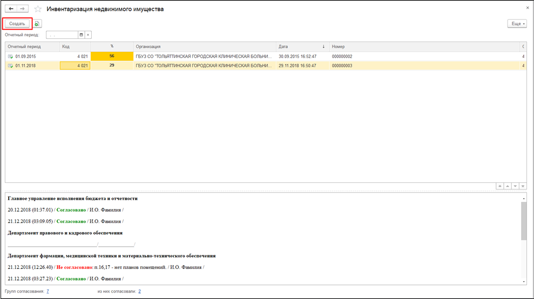Screen dimensions: 534x299
Task: Click the Организация column header
Action: click(x=204, y=46)
